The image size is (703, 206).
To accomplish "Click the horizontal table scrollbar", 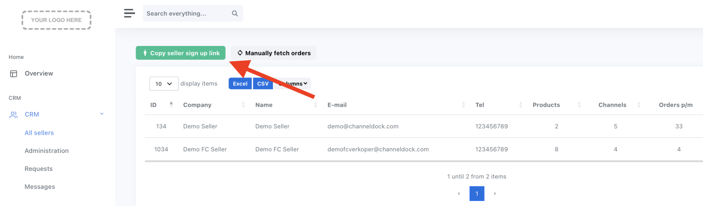I will click(423, 161).
